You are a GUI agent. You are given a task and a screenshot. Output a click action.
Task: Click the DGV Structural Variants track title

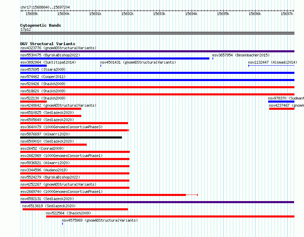[48, 44]
